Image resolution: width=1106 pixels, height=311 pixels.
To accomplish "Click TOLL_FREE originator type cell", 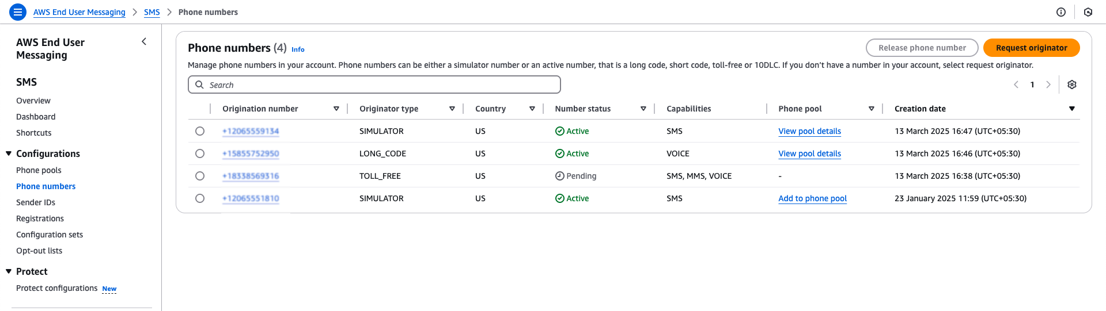I will [x=380, y=176].
